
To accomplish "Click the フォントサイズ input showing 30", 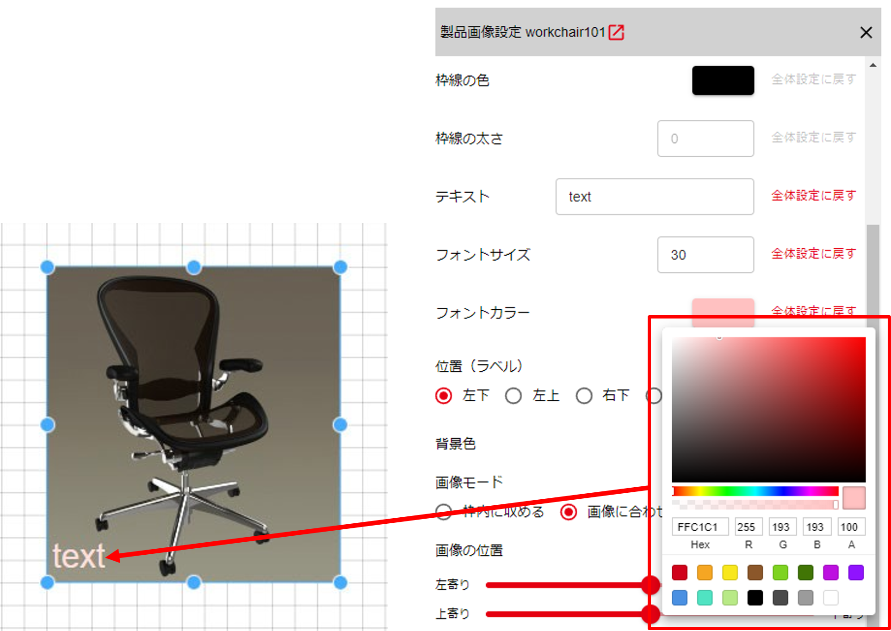I will [705, 255].
